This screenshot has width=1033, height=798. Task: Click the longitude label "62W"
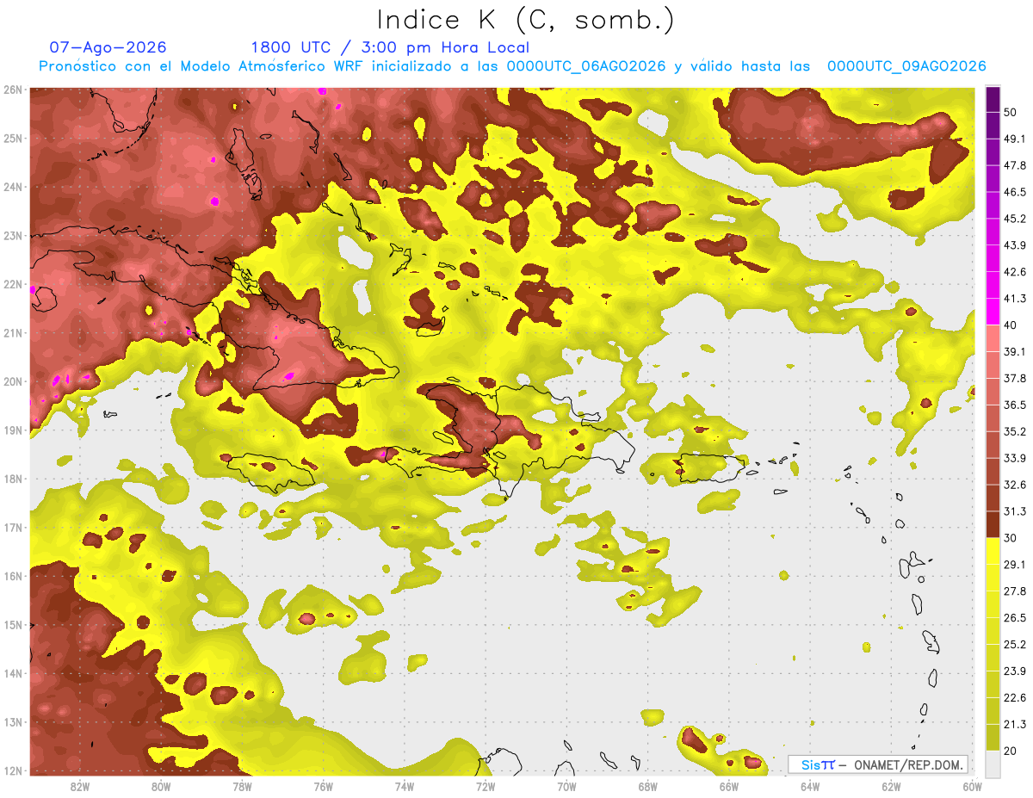891,786
